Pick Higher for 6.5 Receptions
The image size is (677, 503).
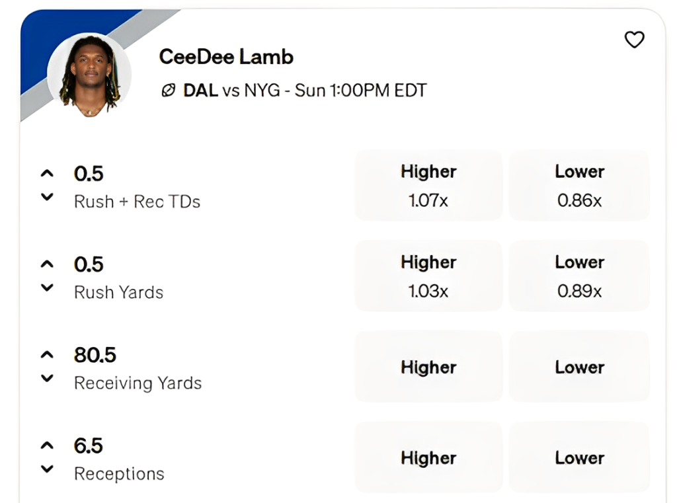[428, 457]
